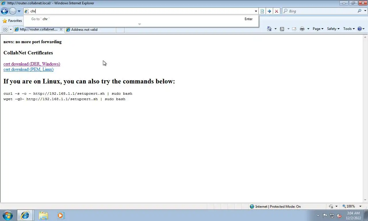368x221 pixels.
Task: Click the Read Mail envelope icon
Action: point(294,29)
